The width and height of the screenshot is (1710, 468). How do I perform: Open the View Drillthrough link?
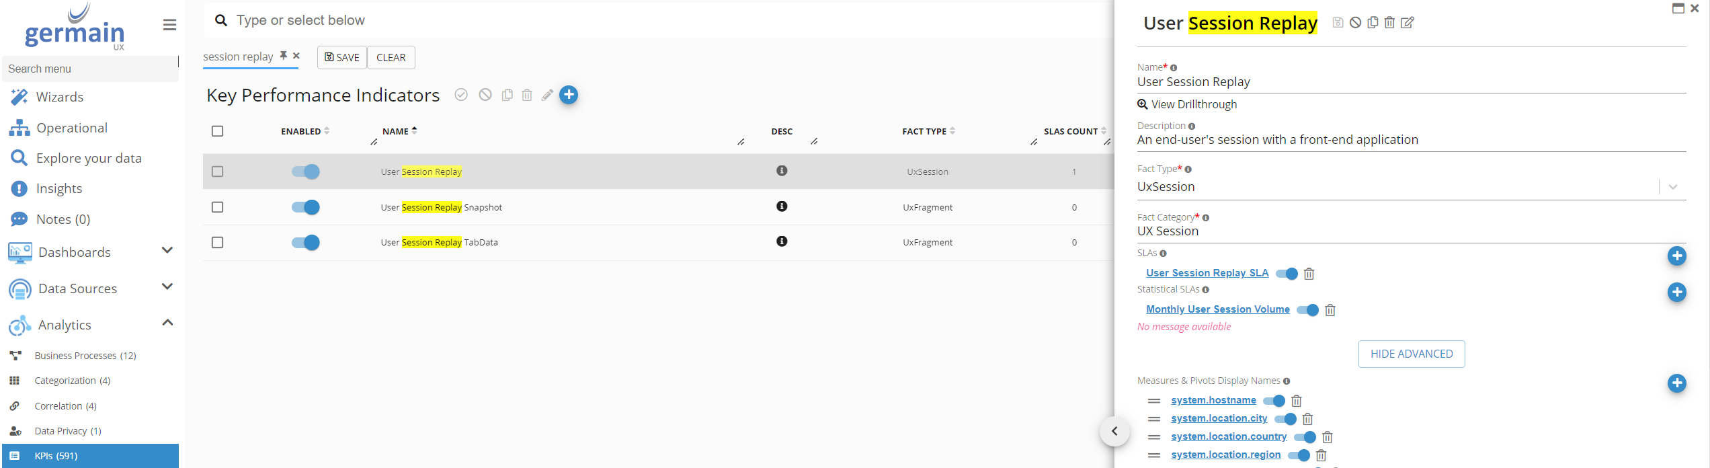point(1193,104)
